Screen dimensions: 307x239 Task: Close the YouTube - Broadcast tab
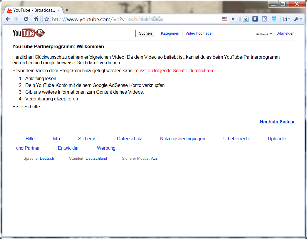point(58,11)
